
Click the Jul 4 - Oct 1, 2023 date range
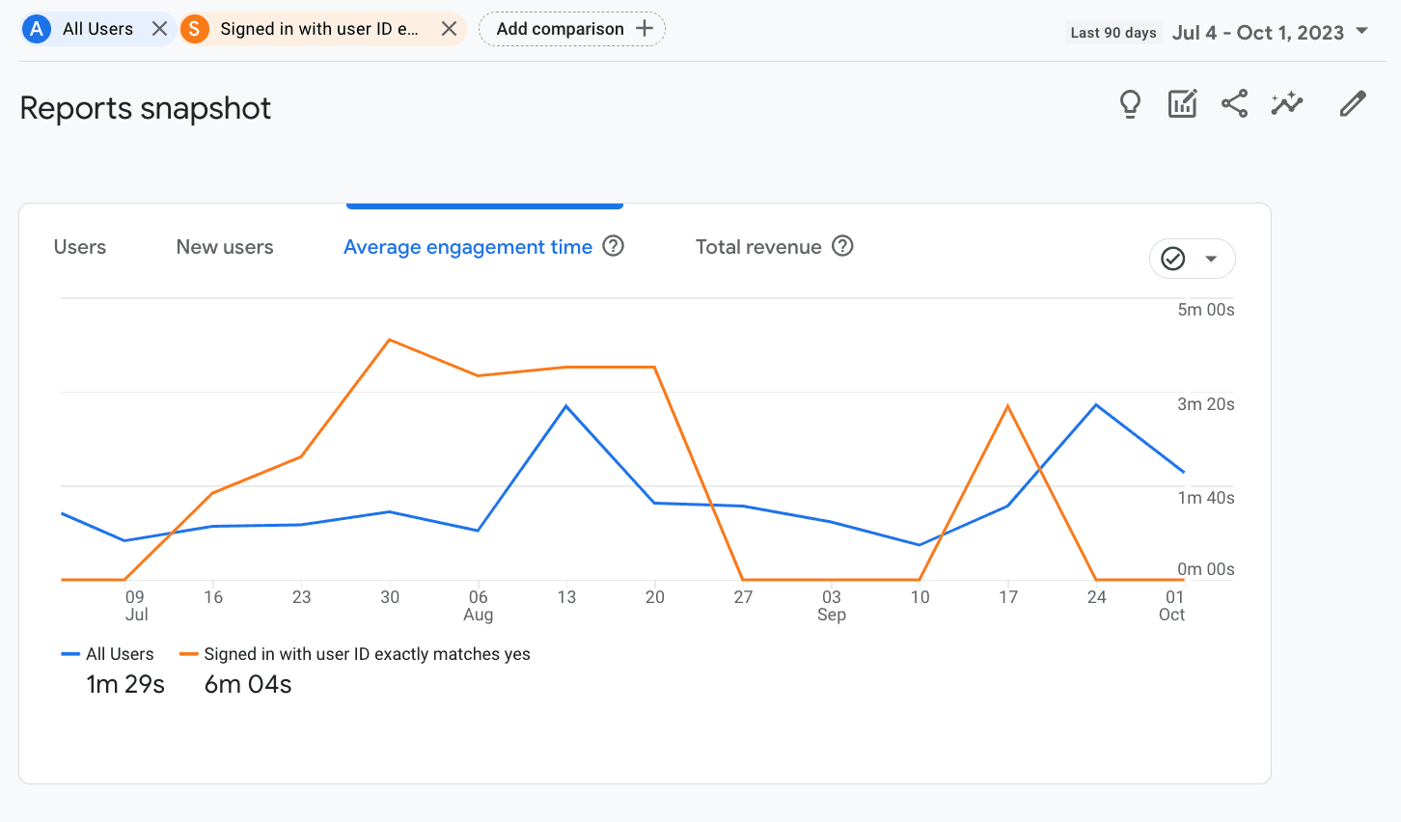tap(1257, 33)
